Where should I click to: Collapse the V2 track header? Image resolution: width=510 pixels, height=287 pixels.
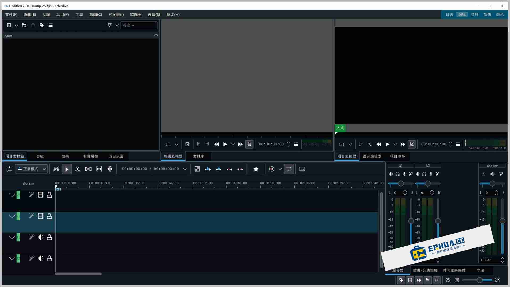click(12, 195)
